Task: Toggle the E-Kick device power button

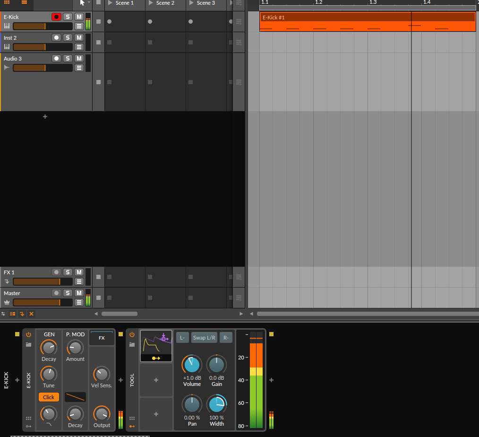Action: click(29, 334)
